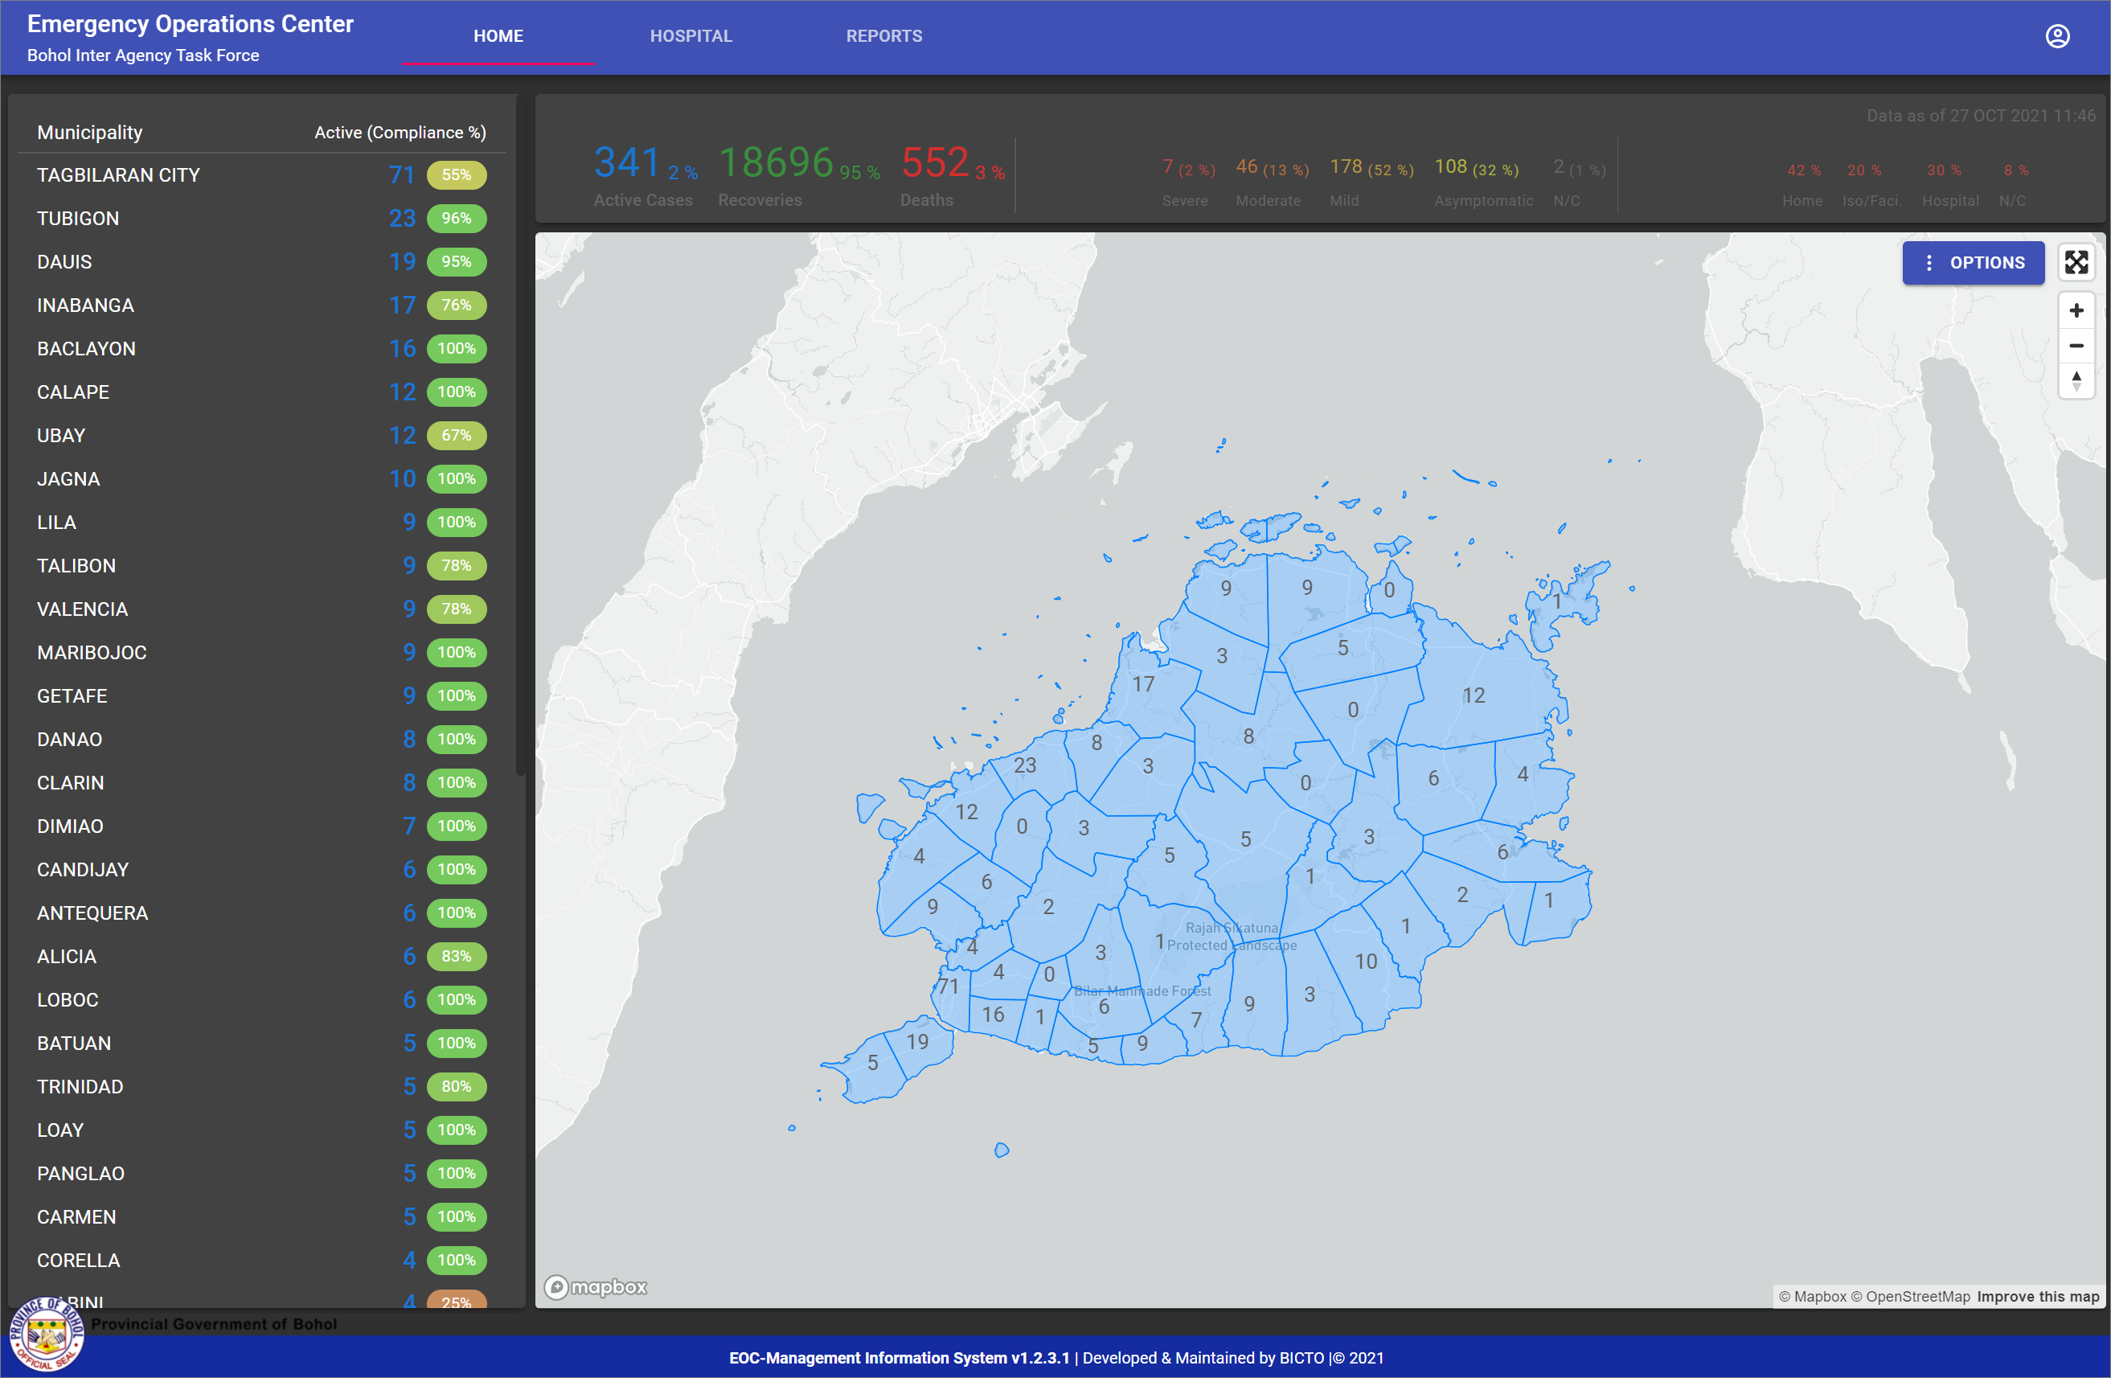Switch to the HOSPITAL tab
This screenshot has height=1378, width=2111.
(x=691, y=36)
